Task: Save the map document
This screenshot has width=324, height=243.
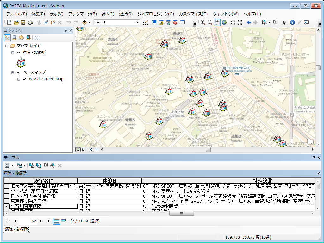Action: (x=23, y=22)
